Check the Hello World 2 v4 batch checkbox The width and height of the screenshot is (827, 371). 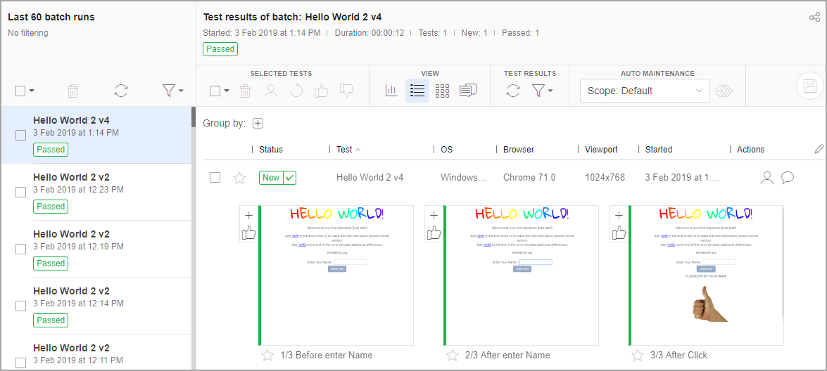pyautogui.click(x=21, y=135)
